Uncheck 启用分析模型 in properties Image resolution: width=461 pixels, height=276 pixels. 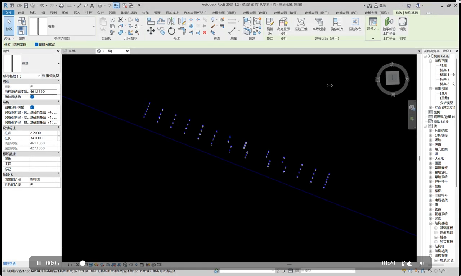pyautogui.click(x=32, y=107)
